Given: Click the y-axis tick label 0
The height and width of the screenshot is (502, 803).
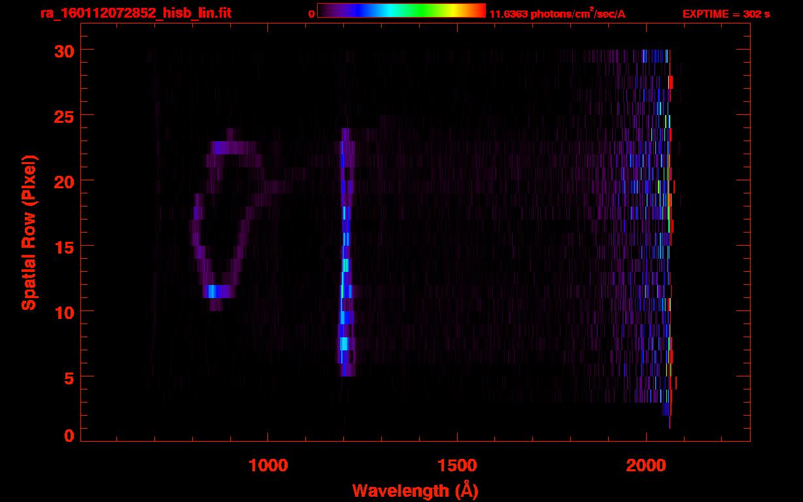Looking at the screenshot, I should [x=70, y=435].
